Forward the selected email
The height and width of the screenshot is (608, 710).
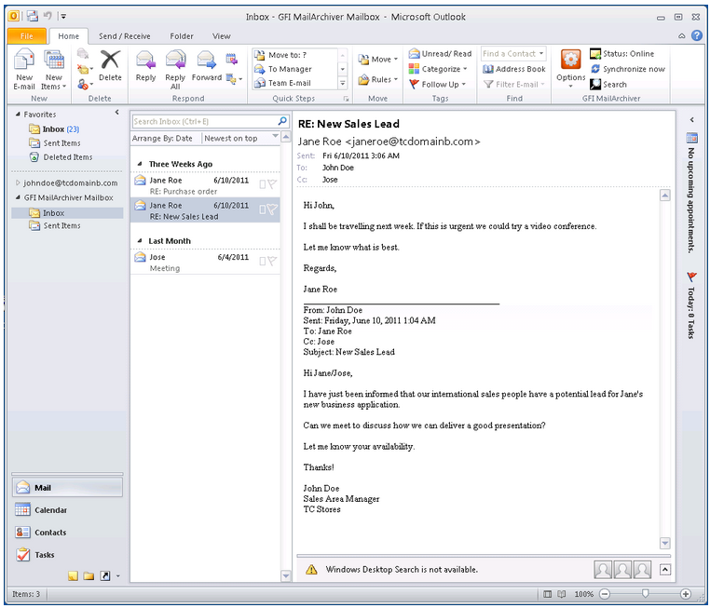(207, 66)
